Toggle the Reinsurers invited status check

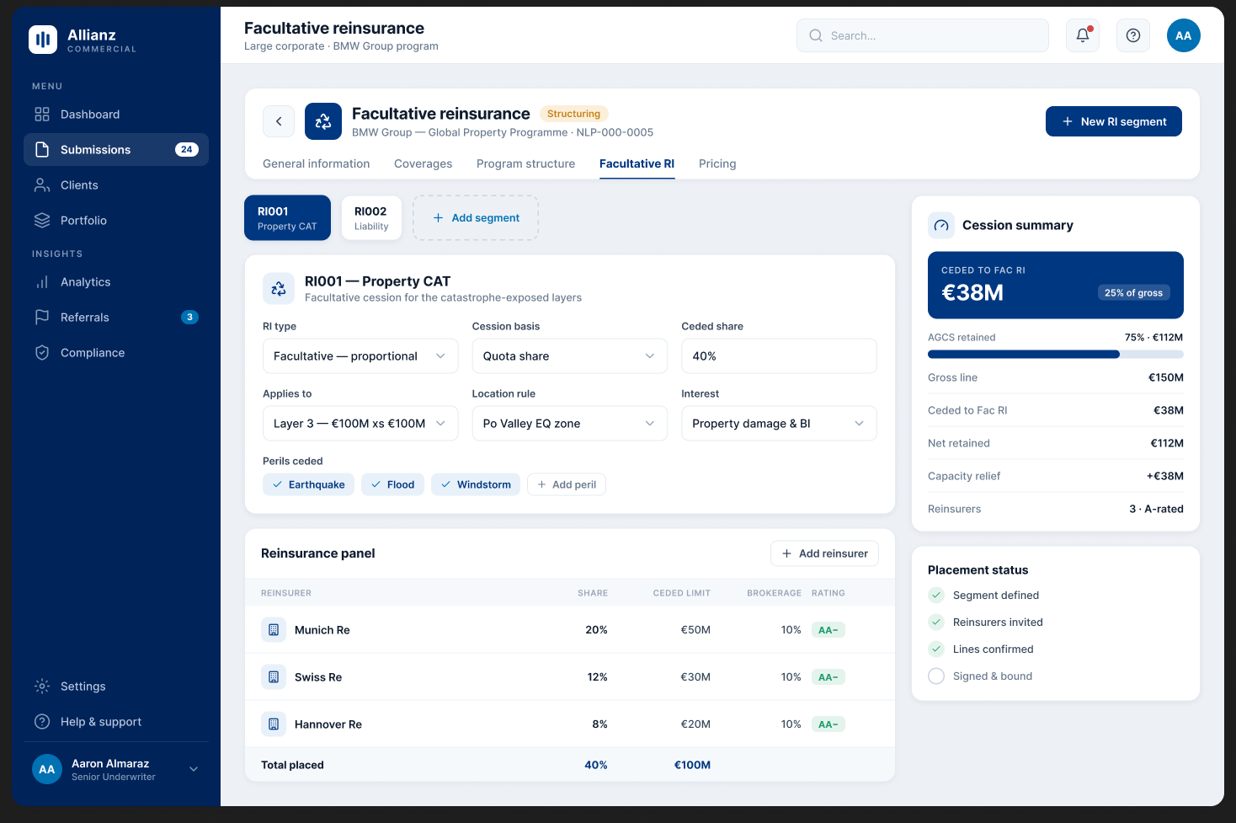(x=936, y=623)
